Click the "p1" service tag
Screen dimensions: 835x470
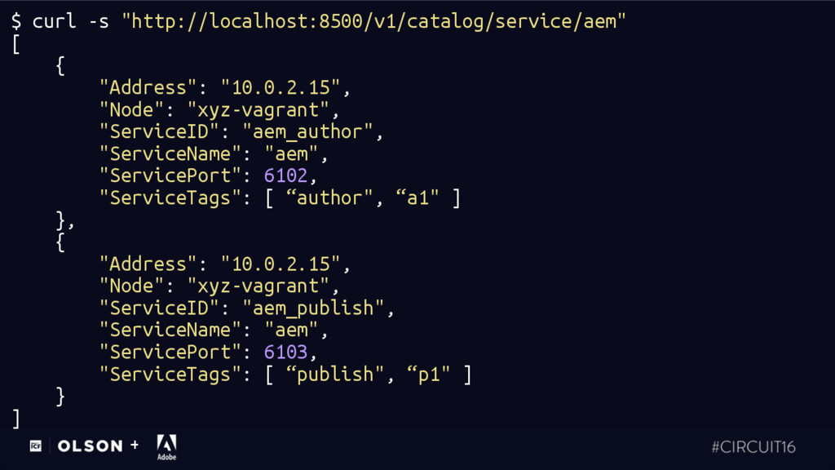428,374
